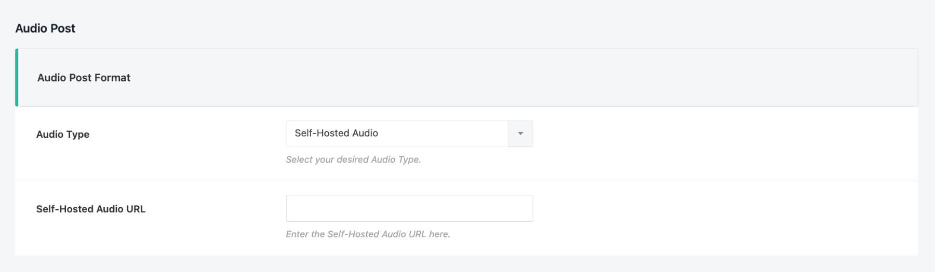
Task: Click the grey page background below the settings panel
Action: point(468,264)
